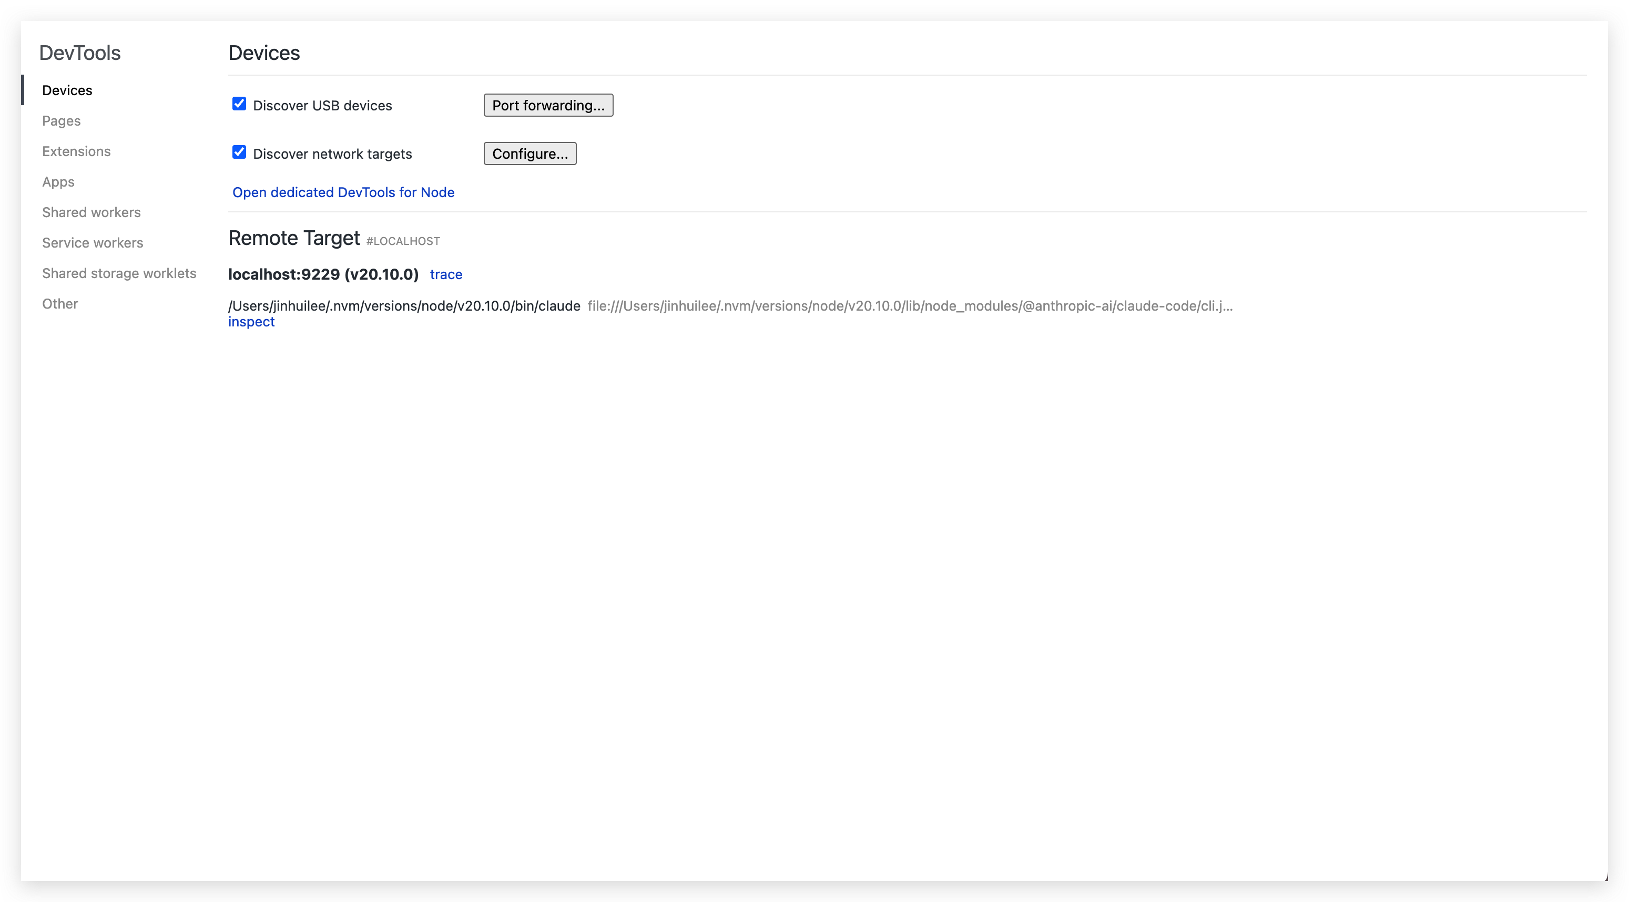Inspect the claude Node.js target
This screenshot has width=1629, height=902.
click(251, 321)
